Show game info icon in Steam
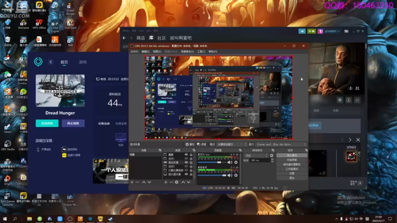 click(x=349, y=100)
